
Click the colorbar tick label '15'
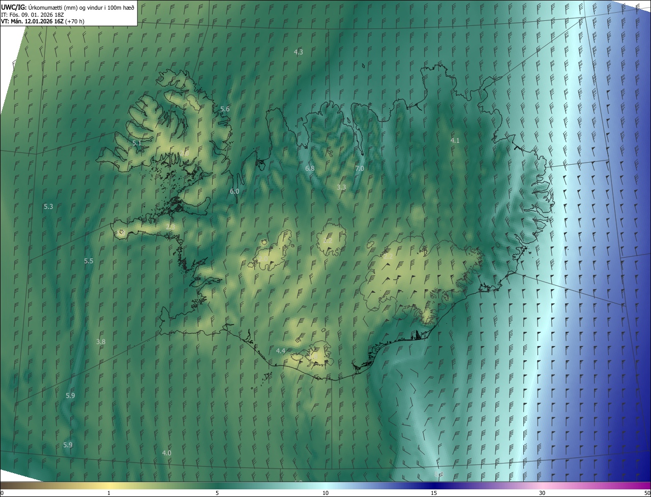tap(434, 493)
